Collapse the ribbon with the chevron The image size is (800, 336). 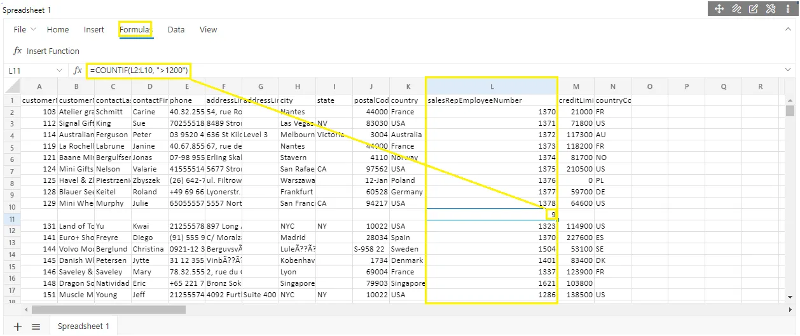tap(789, 29)
